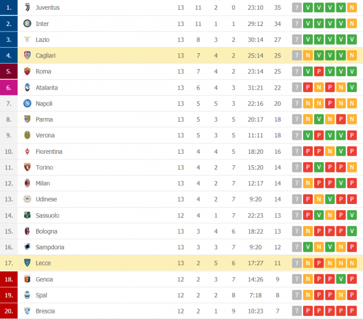Click the Juventus club crest

tap(27, 8)
